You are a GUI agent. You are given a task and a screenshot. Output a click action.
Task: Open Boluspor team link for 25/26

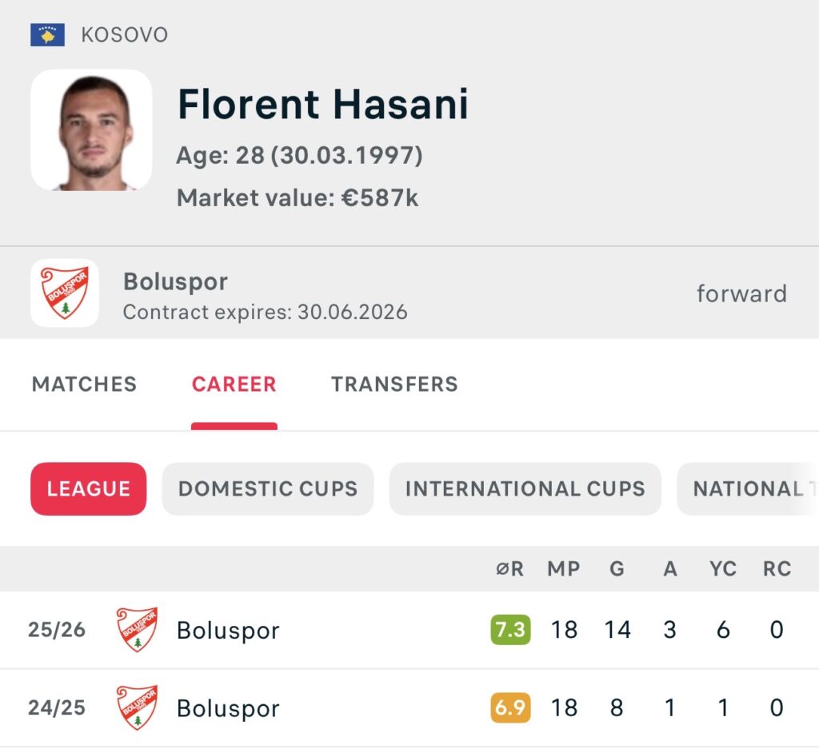point(228,630)
